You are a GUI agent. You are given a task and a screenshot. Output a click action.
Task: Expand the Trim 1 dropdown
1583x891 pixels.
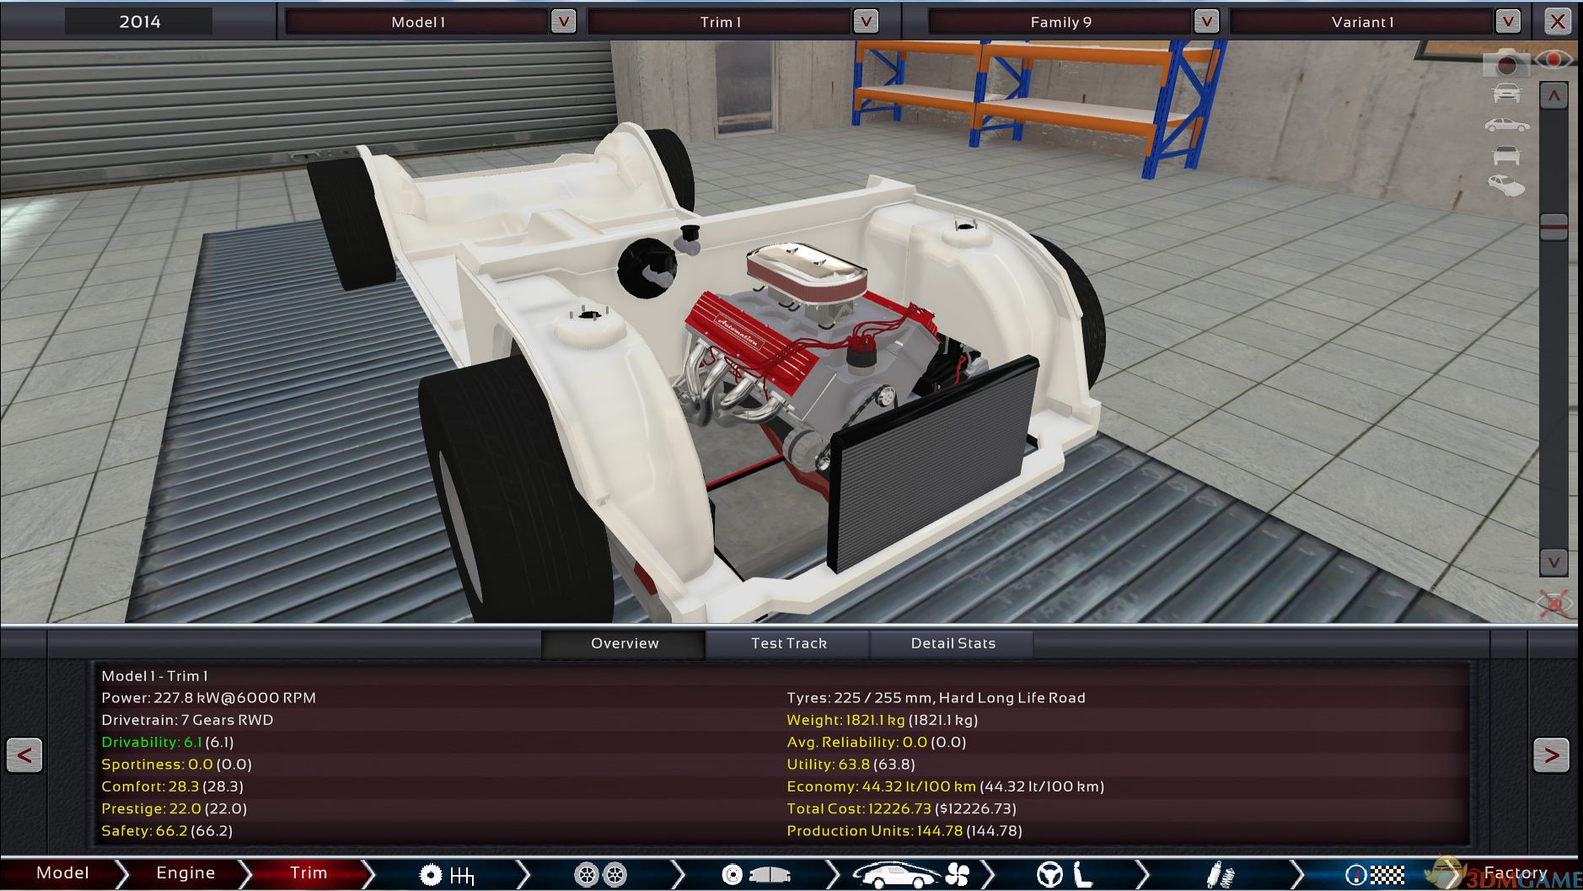pos(865,22)
